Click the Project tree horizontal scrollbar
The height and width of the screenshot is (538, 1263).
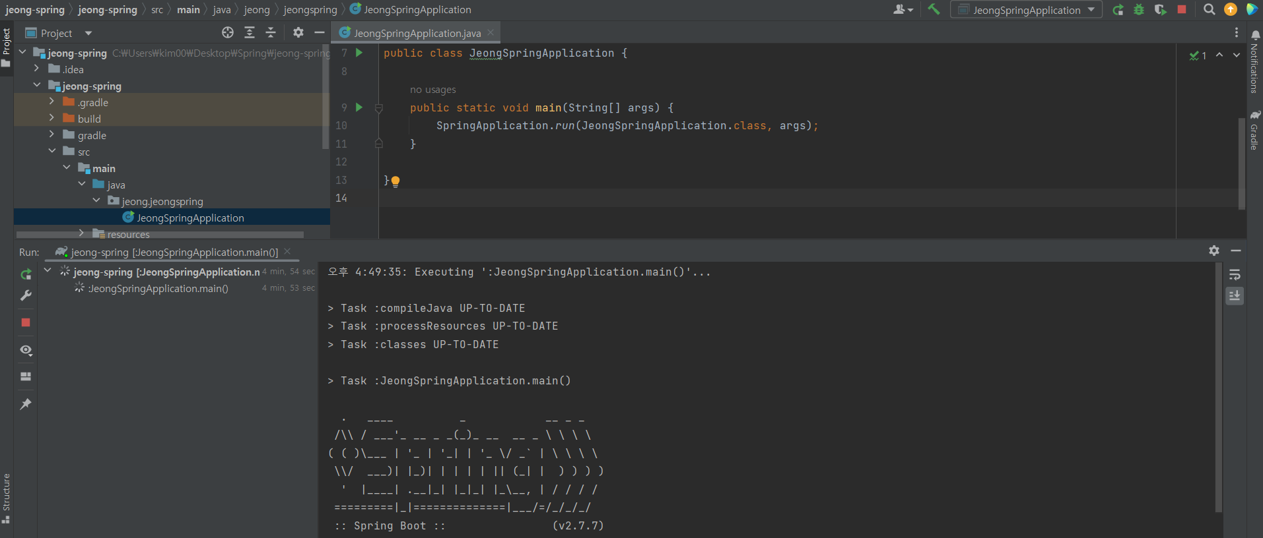click(x=160, y=235)
